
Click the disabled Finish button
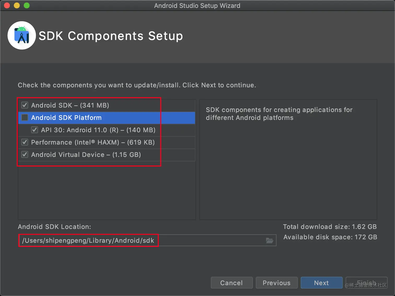tap(366, 283)
